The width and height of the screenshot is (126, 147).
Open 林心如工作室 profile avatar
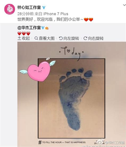[10, 9]
